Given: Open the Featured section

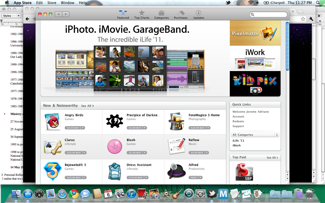Looking at the screenshot, I should tap(123, 15).
